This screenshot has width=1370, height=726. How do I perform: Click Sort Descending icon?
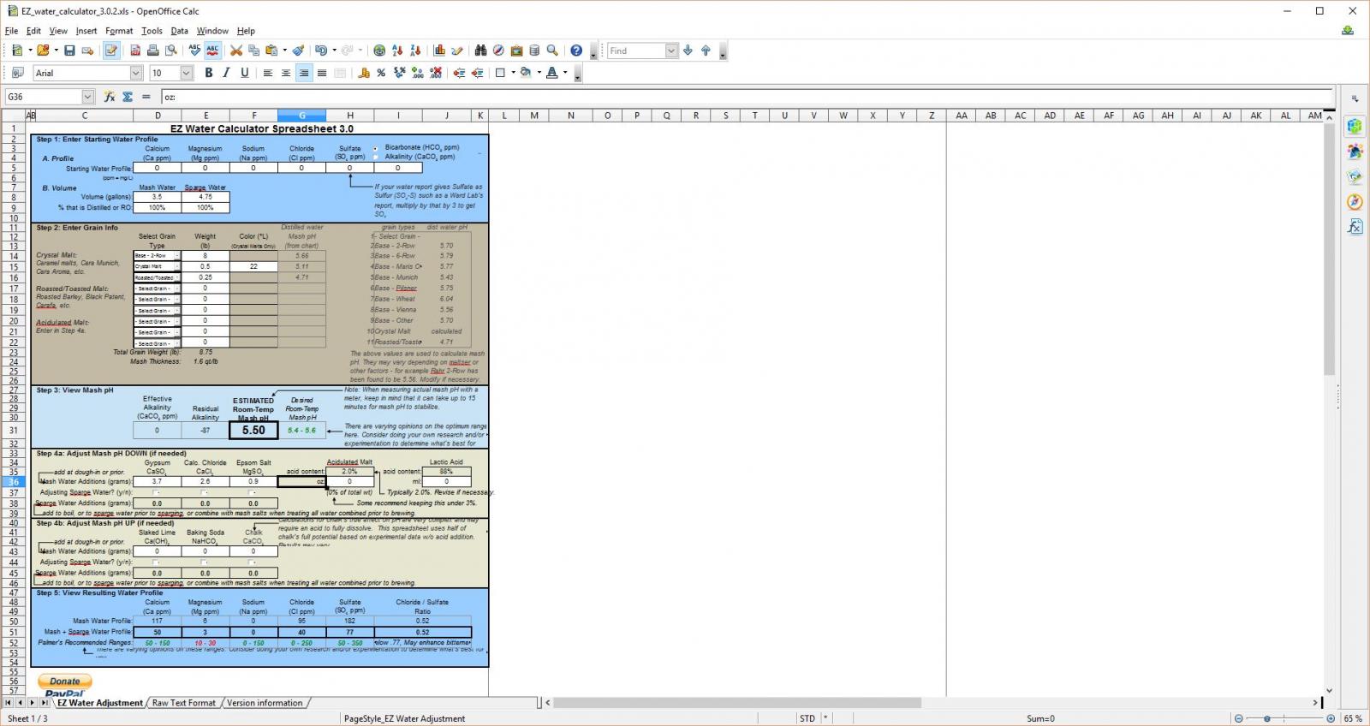(415, 51)
